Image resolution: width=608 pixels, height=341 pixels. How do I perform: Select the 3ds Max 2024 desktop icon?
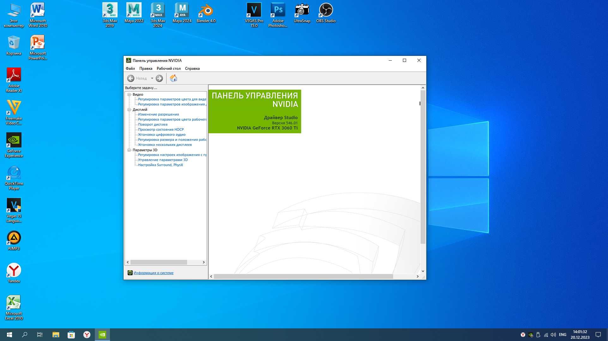(x=158, y=15)
